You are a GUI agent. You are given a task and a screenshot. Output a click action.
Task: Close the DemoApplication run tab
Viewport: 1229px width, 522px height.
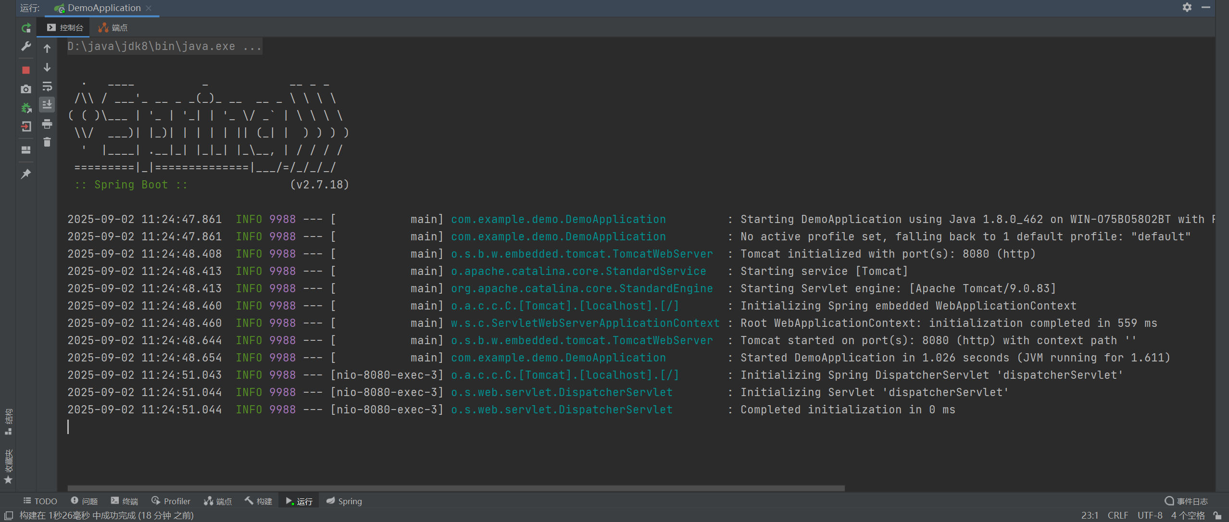149,8
